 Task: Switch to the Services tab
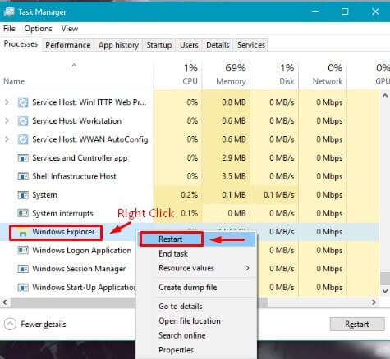[x=251, y=45]
